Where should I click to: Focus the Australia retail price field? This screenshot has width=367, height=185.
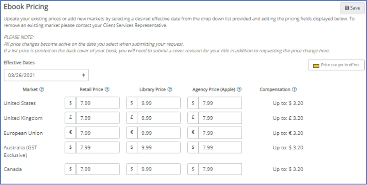click(x=98, y=148)
